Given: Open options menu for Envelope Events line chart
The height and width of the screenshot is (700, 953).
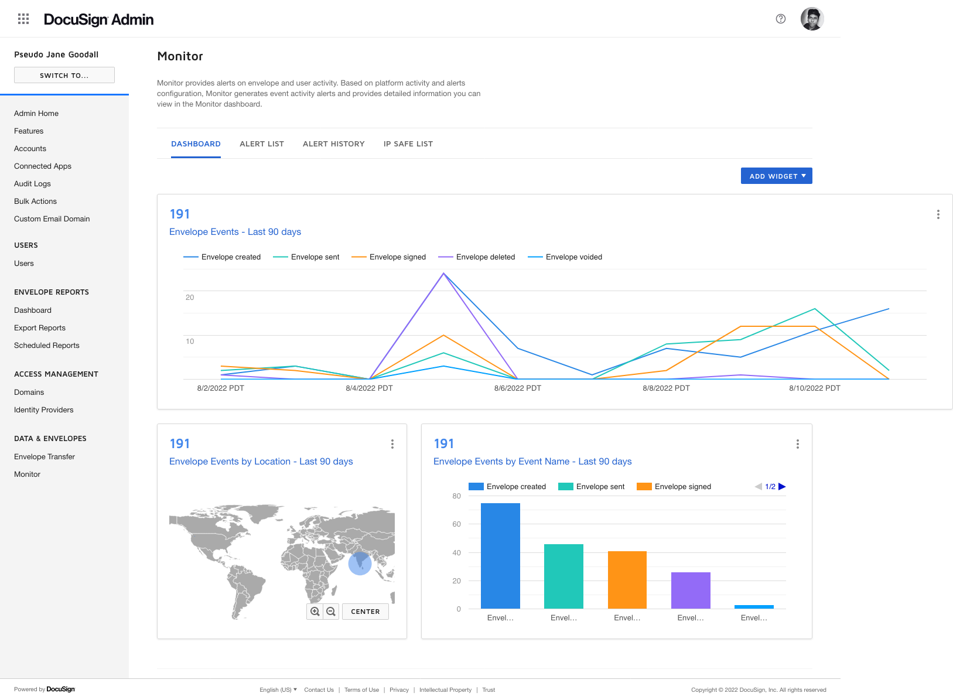Looking at the screenshot, I should [938, 214].
